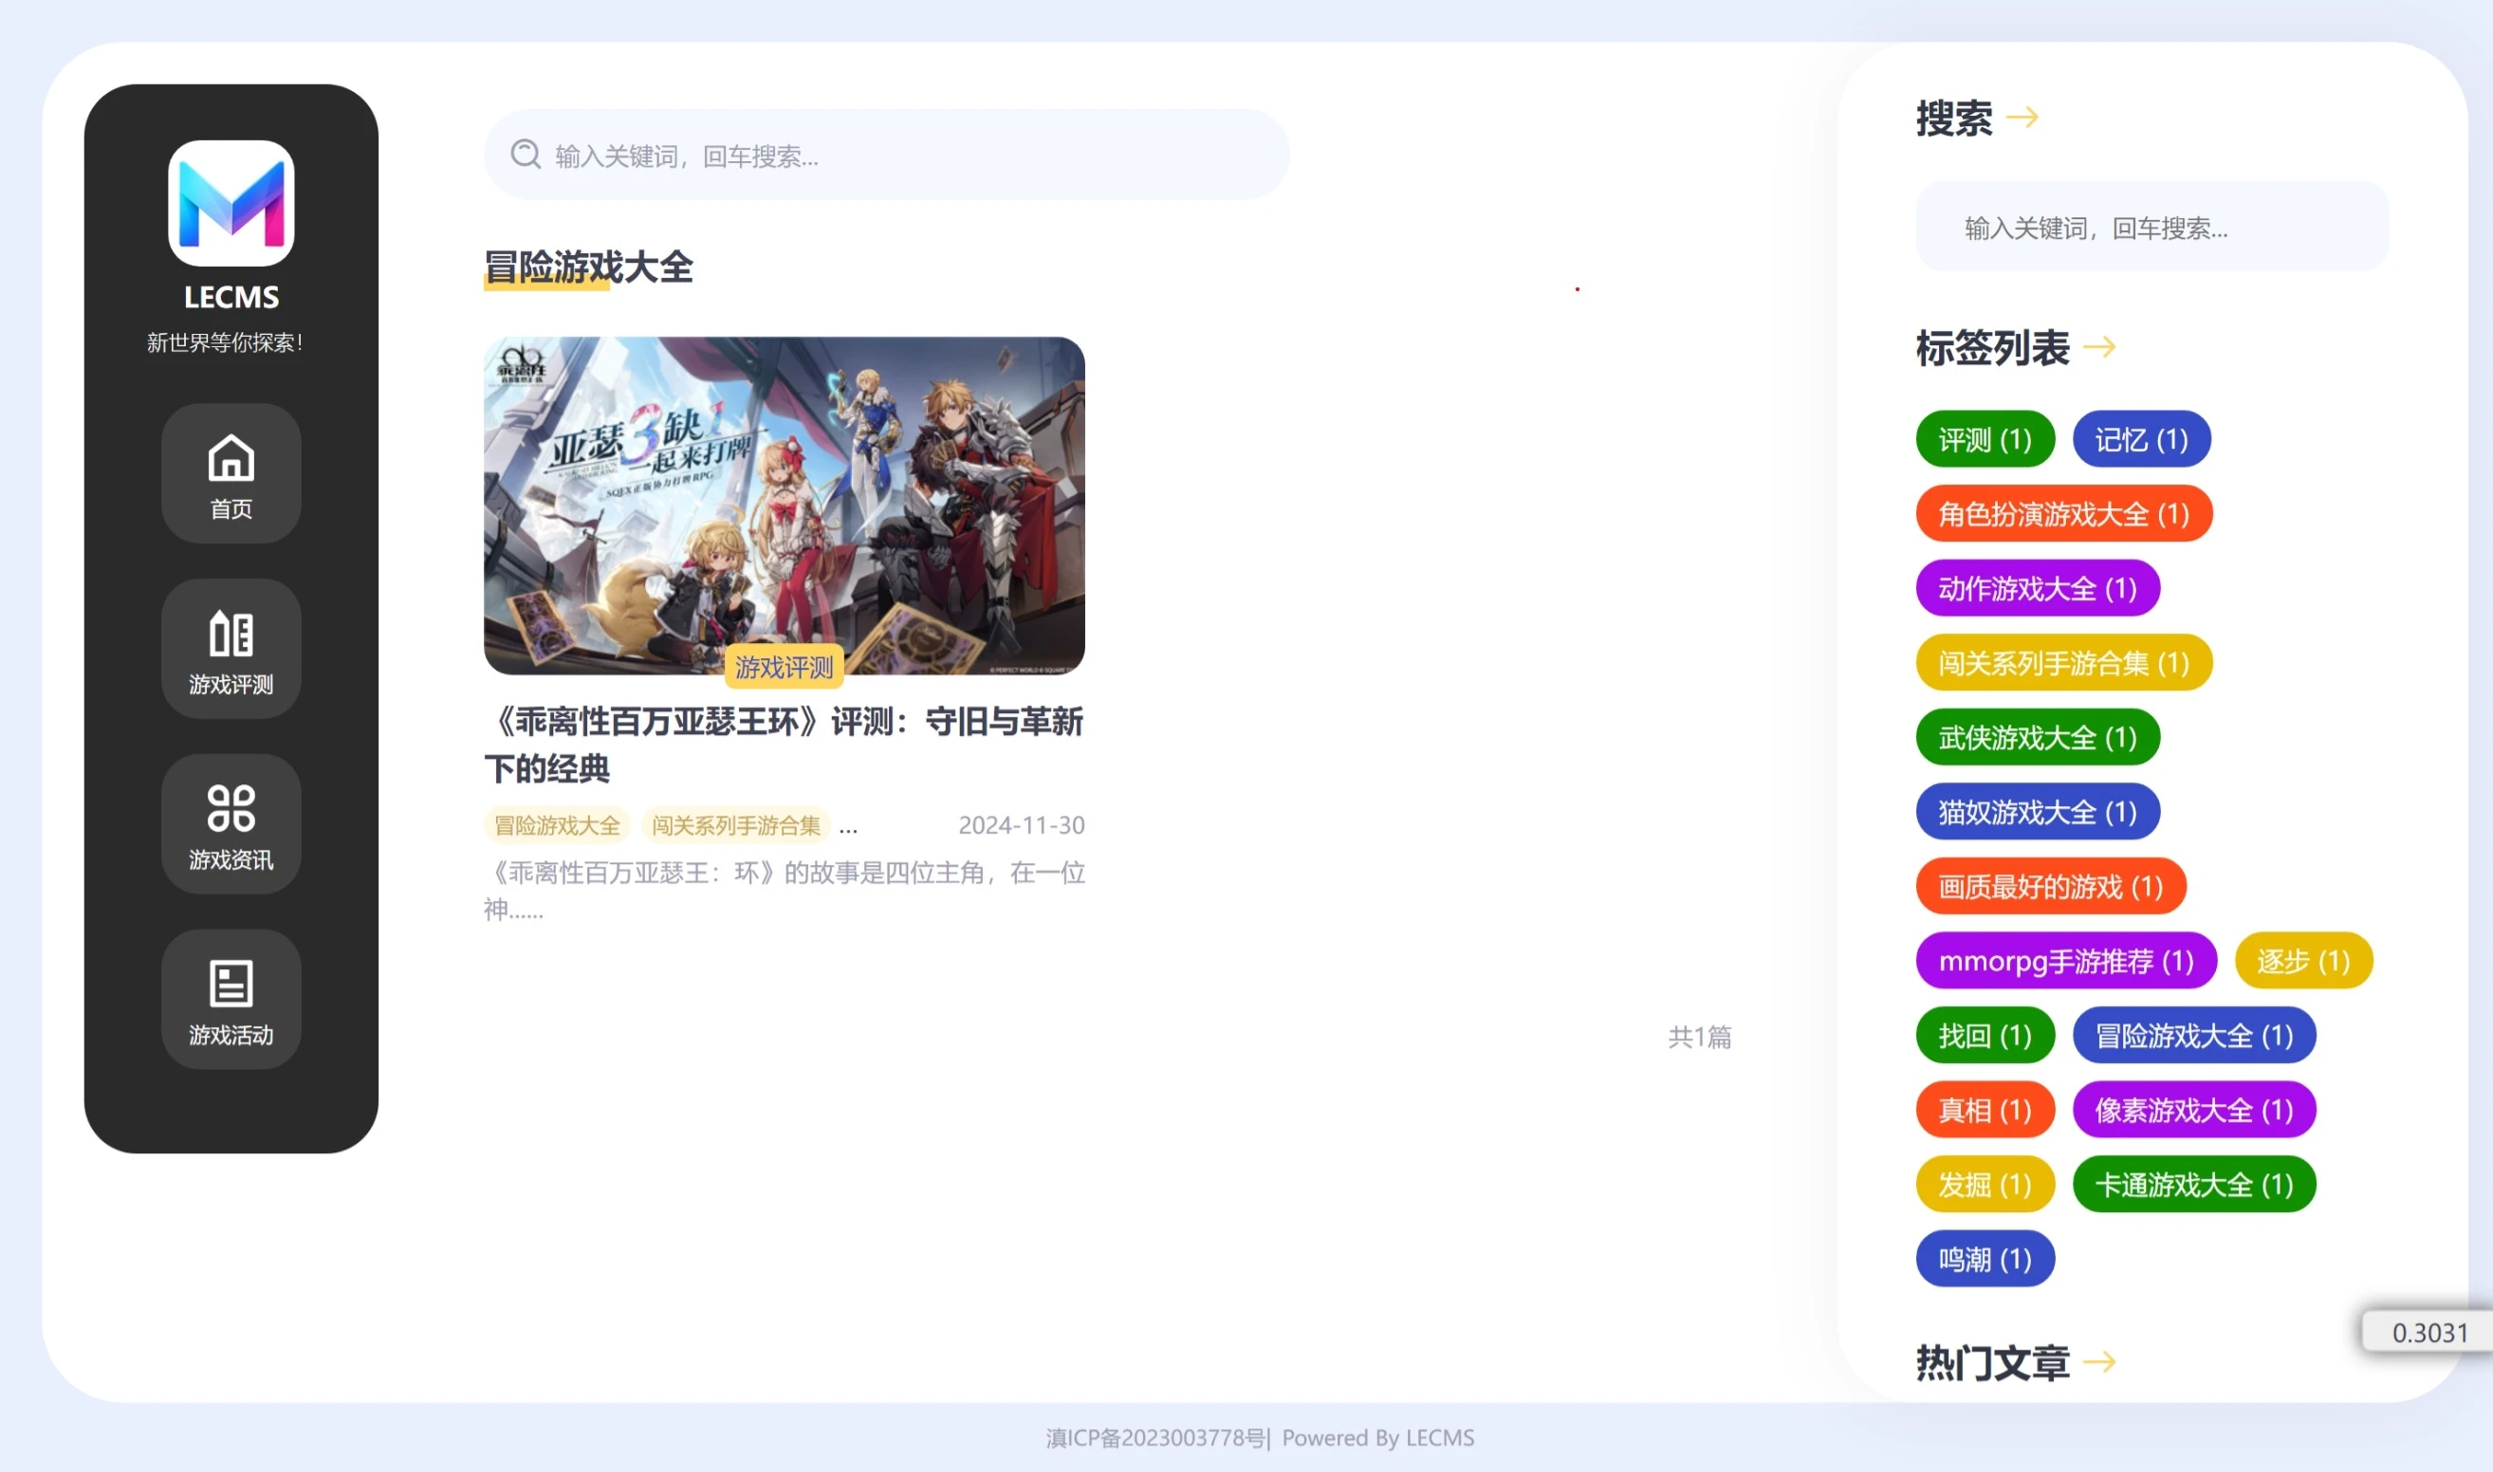The height and width of the screenshot is (1472, 2493).
Task: Click the 鸣潮 (1) tag
Action: 1985,1258
